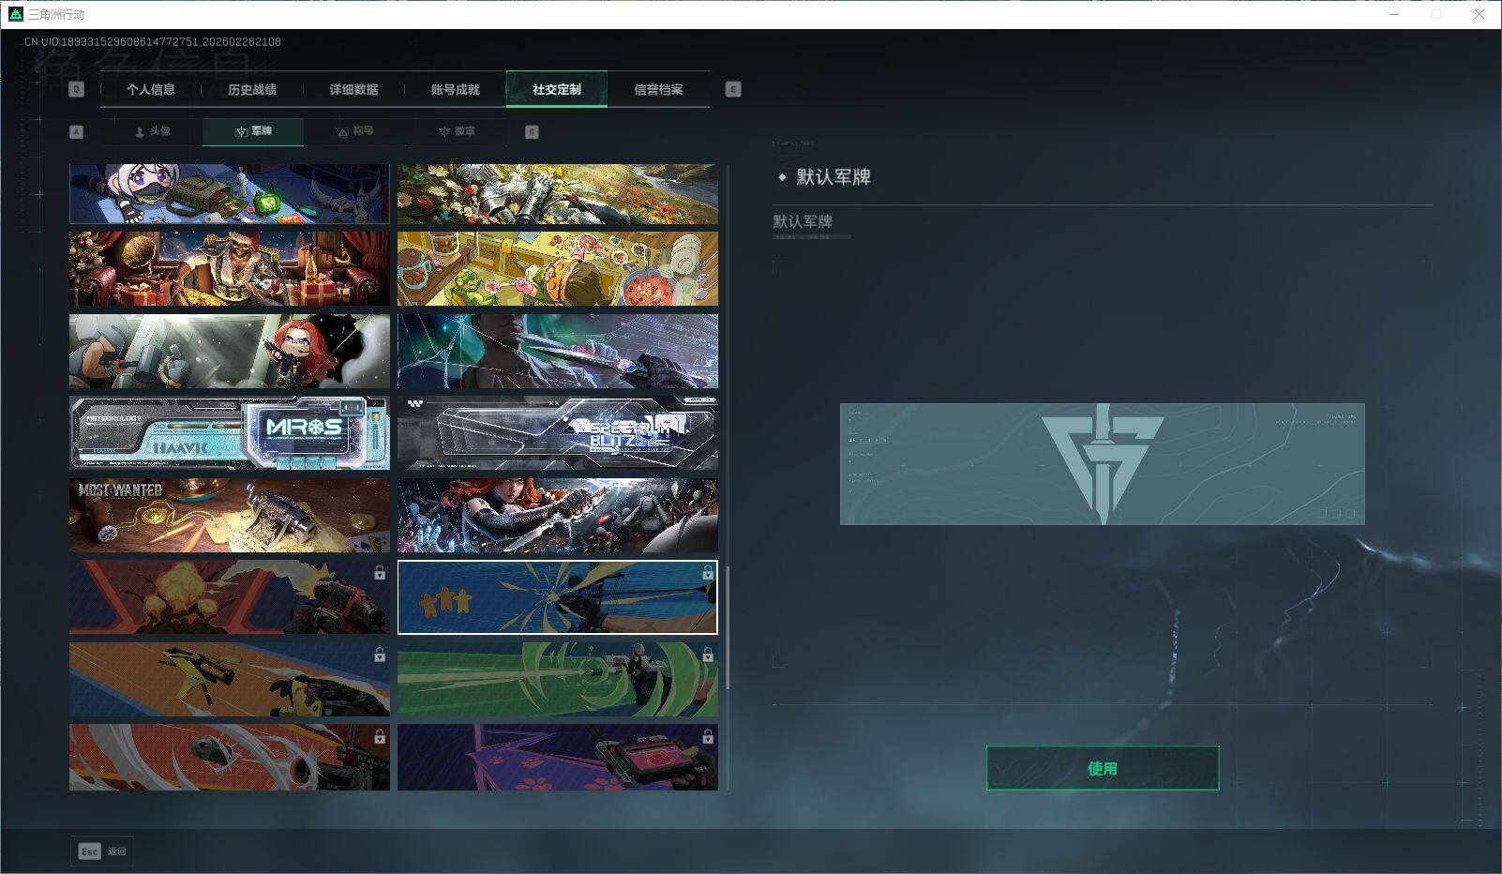
Task: Click lock icon on purple paw-print tag
Action: (x=708, y=737)
